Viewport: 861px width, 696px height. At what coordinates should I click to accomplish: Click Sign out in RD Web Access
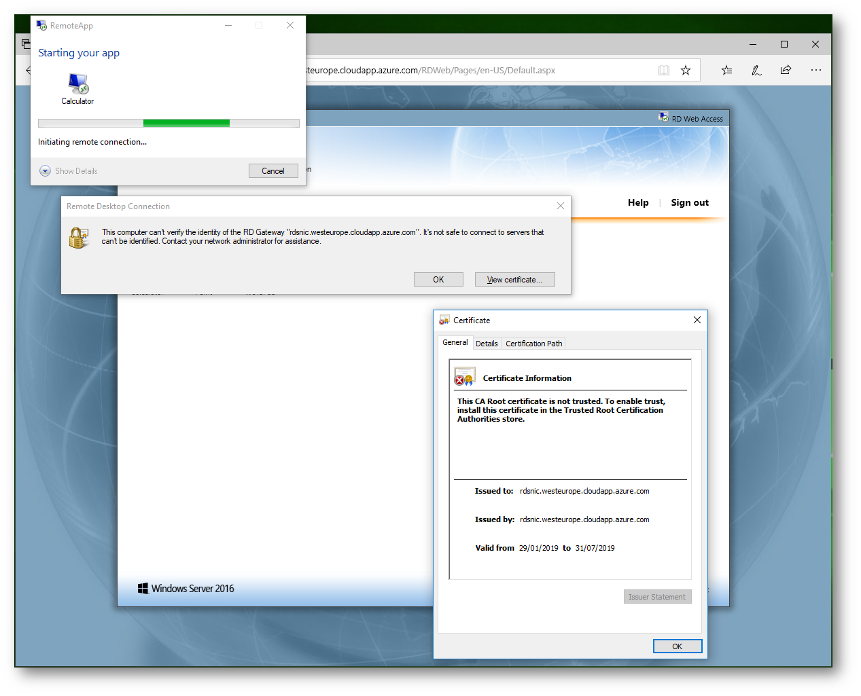pyautogui.click(x=690, y=202)
